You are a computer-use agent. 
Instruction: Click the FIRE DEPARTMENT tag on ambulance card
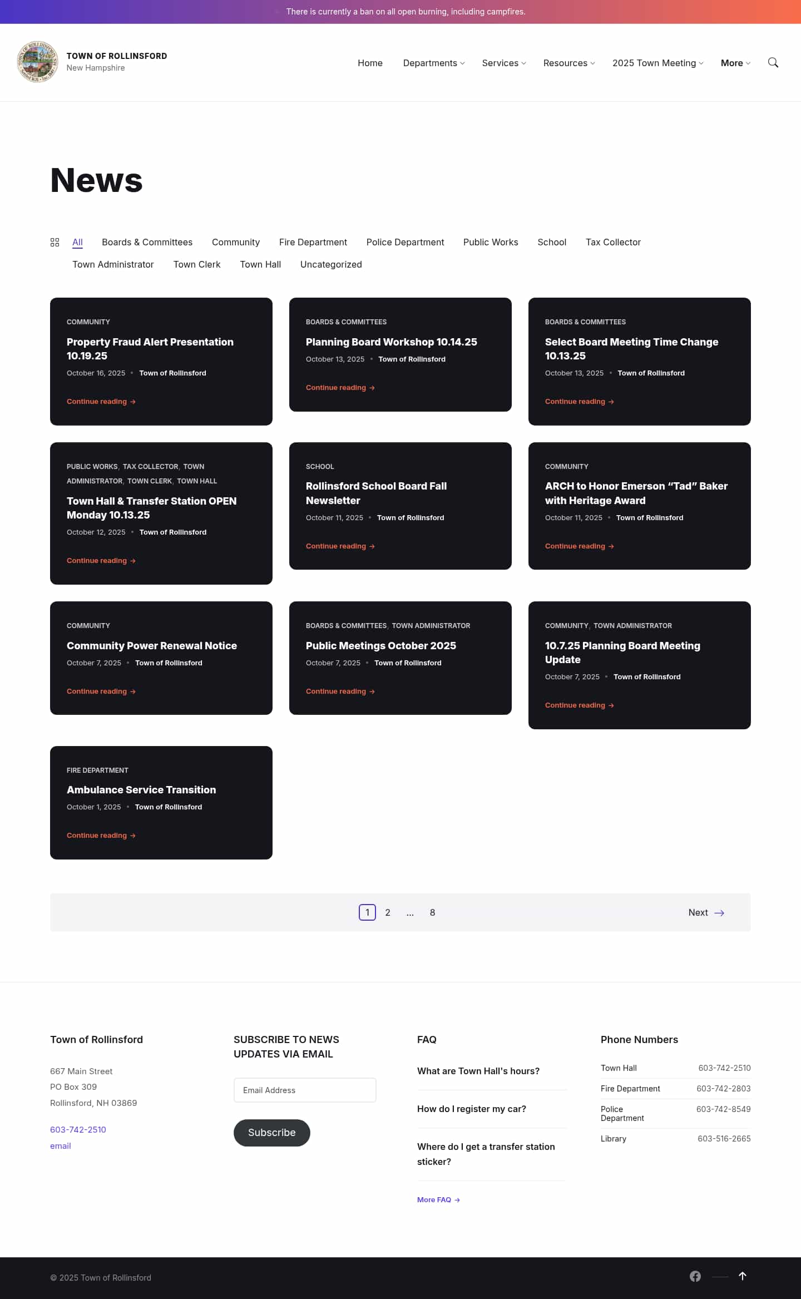pos(97,770)
